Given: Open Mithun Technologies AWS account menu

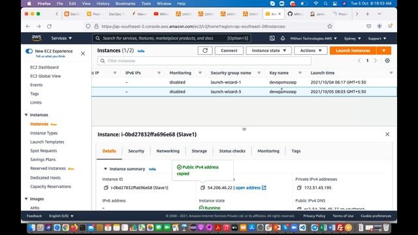Looking at the screenshot, I should coord(313,39).
